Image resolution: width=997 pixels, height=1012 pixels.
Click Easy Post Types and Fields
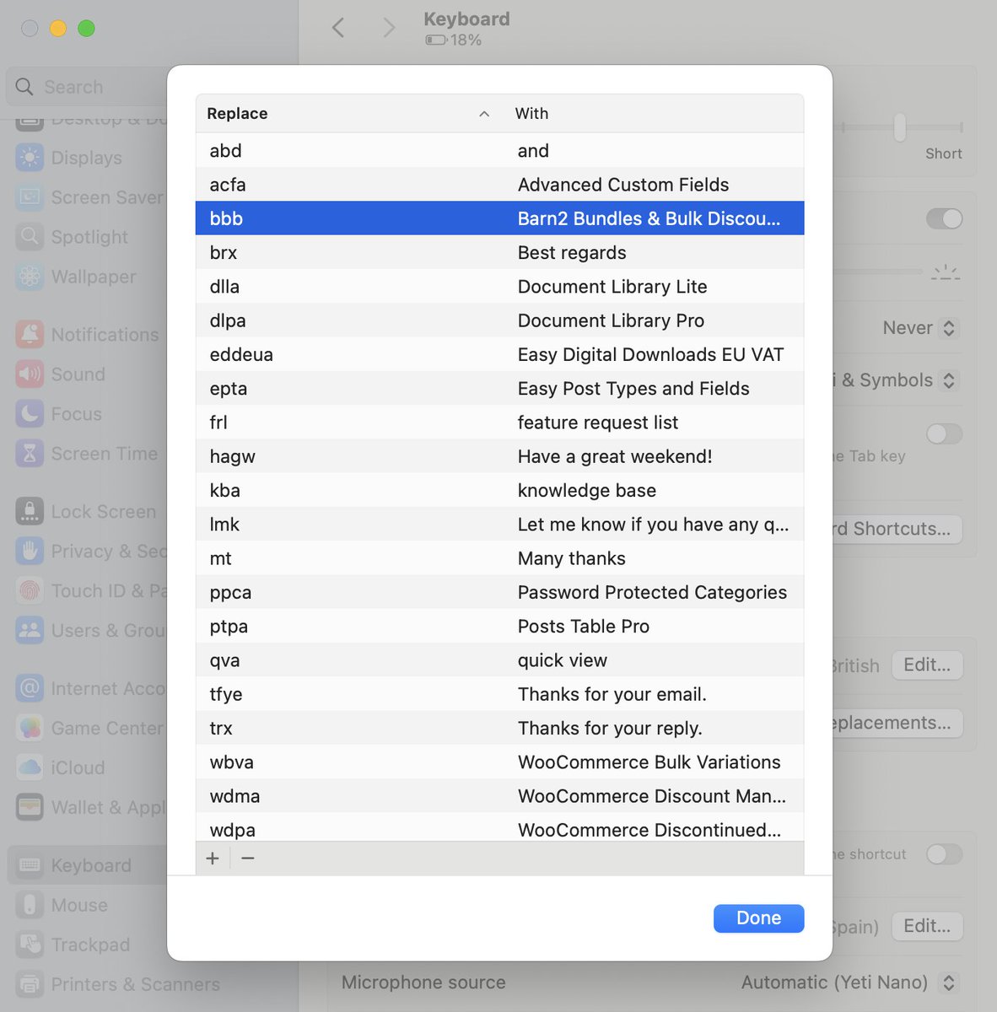click(633, 389)
